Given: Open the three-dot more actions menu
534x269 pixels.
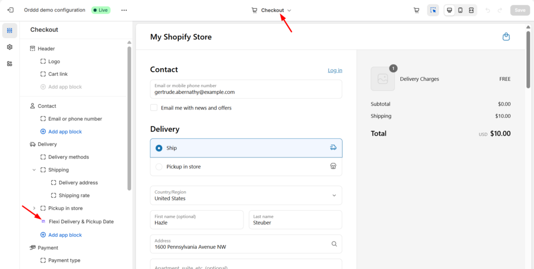Looking at the screenshot, I should 124,10.
